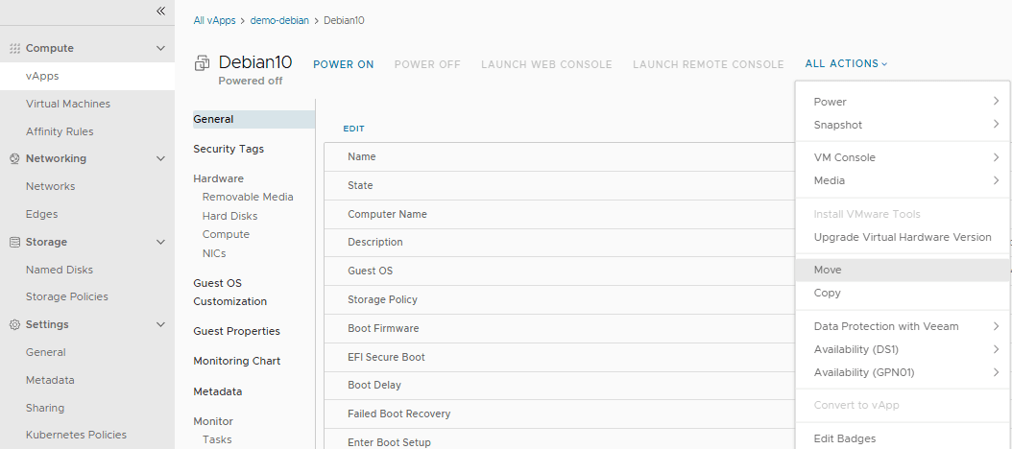
Task: Expand the Power submenu arrow
Action: coord(997,102)
